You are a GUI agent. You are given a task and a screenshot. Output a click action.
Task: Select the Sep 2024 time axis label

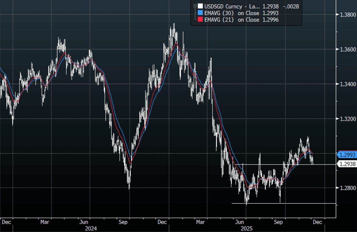pos(123,222)
